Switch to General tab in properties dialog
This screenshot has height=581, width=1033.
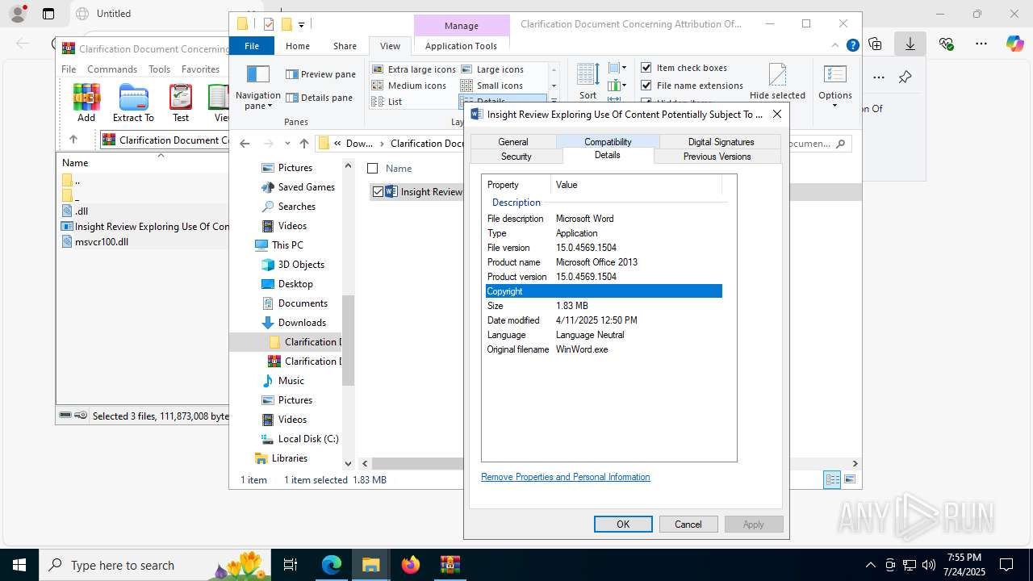pos(513,142)
